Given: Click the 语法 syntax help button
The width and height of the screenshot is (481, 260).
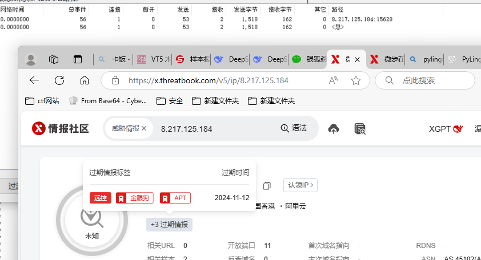Looking at the screenshot, I should tap(294, 128).
